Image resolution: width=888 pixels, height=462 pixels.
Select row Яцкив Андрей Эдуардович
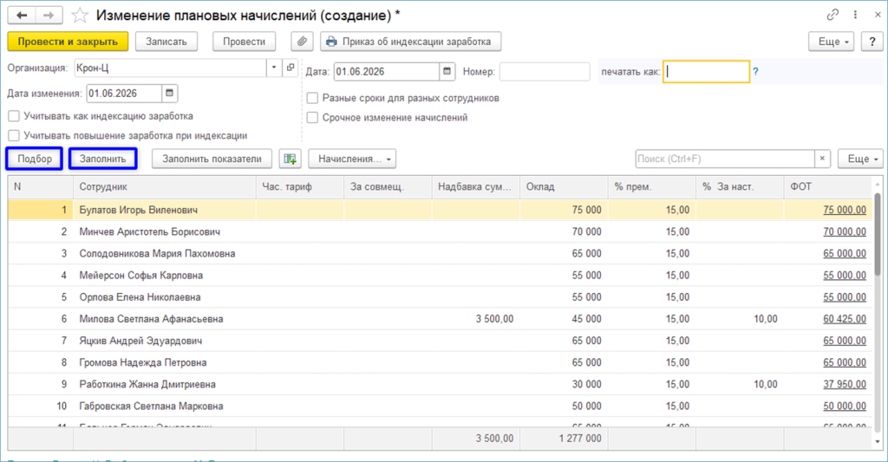[440, 341]
